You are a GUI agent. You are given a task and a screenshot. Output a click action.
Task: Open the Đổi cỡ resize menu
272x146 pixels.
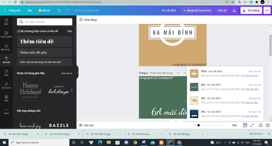[x=44, y=10]
